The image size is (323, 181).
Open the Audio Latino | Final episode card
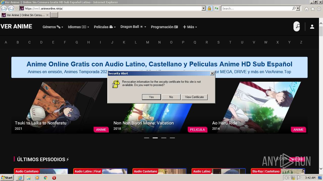(x=100, y=171)
